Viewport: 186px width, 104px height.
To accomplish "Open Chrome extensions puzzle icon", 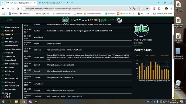I will pyautogui.click(x=159, y=9).
